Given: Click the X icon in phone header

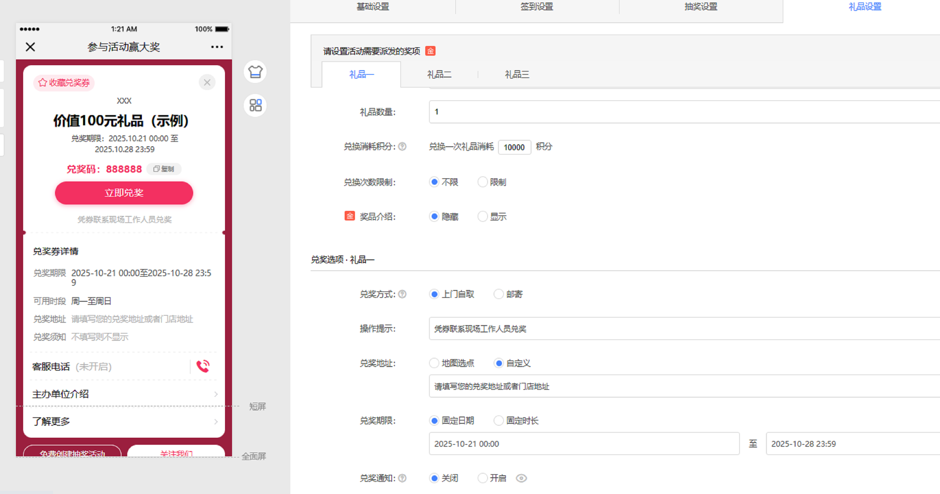Looking at the screenshot, I should tap(30, 47).
